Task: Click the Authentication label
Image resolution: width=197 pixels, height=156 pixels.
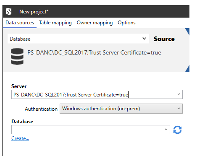Action: 41,109
